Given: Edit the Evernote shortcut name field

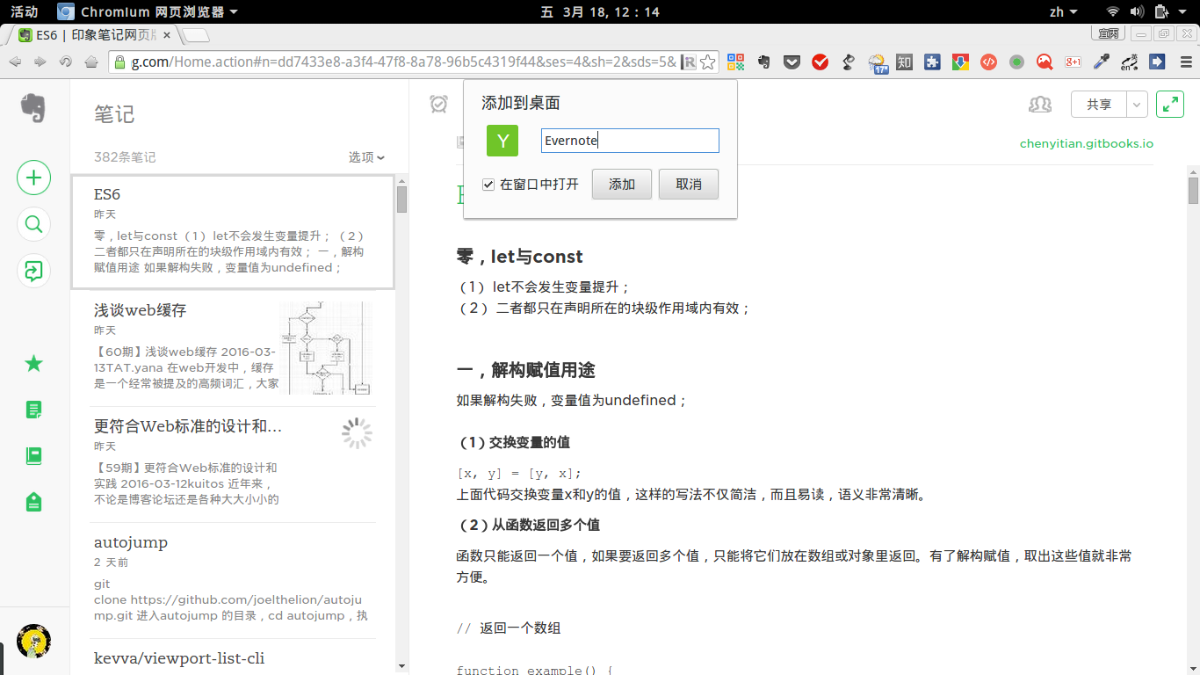Looking at the screenshot, I should [x=630, y=141].
